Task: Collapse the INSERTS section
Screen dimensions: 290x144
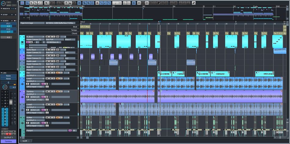Action: (x=2, y=9)
